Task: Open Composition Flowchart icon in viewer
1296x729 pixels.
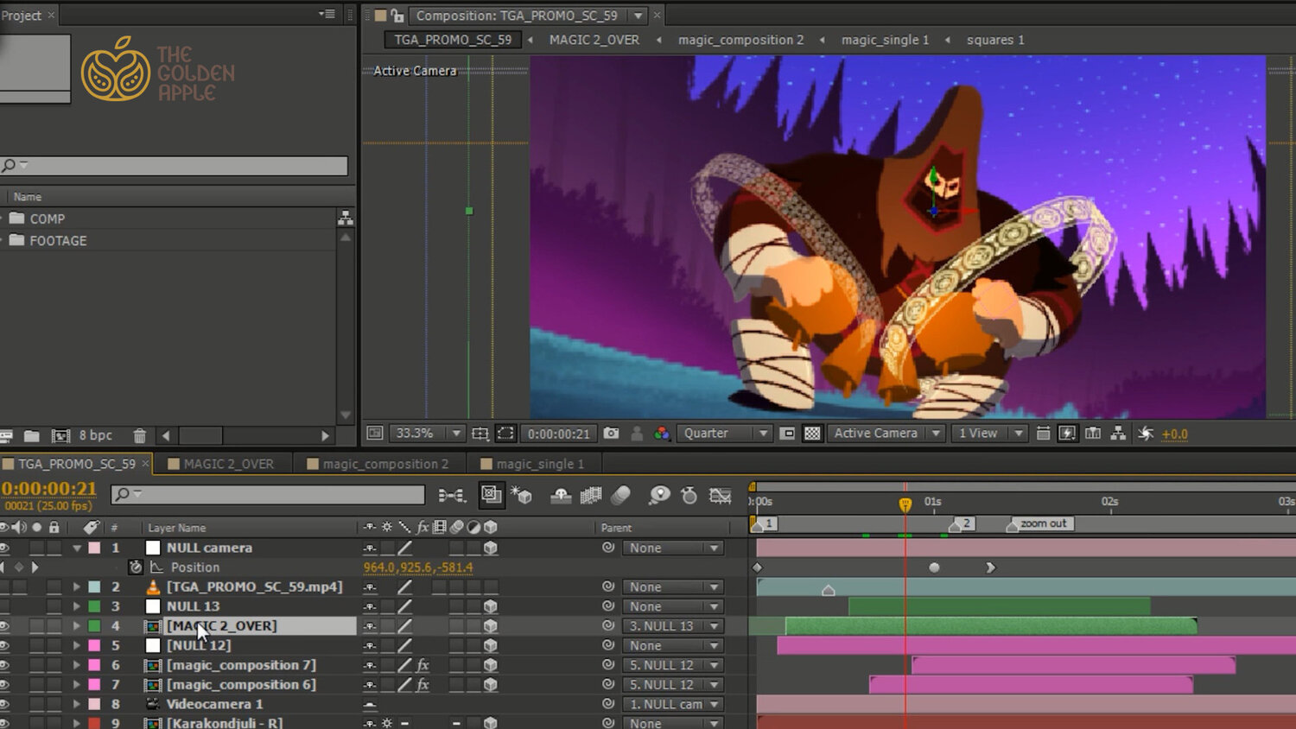Action: [1118, 434]
